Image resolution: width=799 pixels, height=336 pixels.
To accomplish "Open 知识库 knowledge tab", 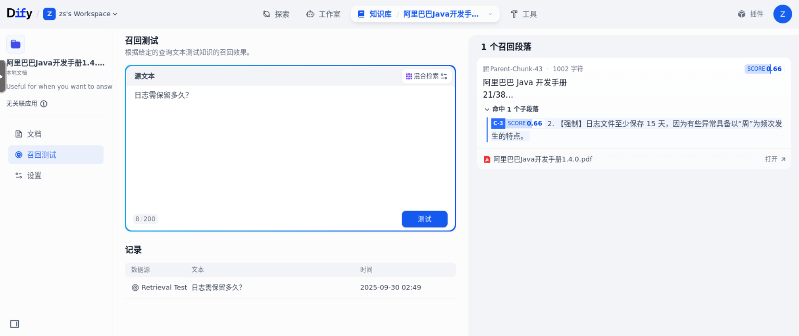I will [x=375, y=14].
